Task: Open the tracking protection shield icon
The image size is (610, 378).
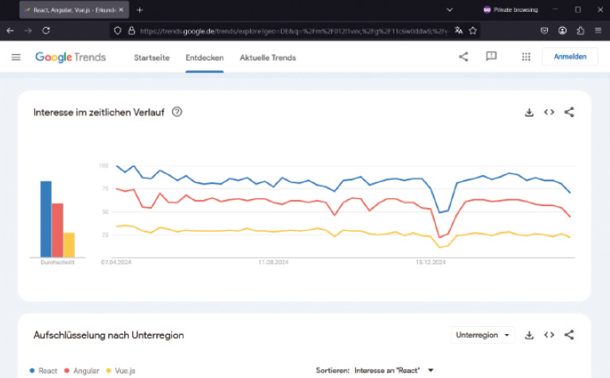Action: point(118,31)
